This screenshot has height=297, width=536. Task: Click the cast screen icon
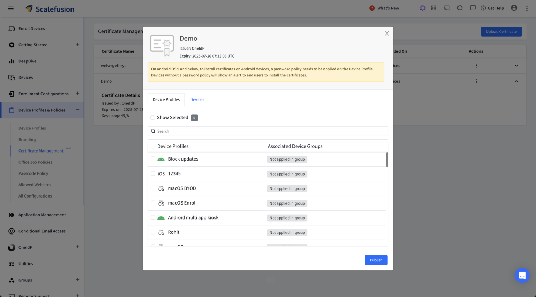pos(447,8)
